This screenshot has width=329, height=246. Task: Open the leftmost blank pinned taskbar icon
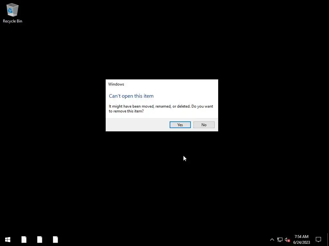click(x=24, y=240)
